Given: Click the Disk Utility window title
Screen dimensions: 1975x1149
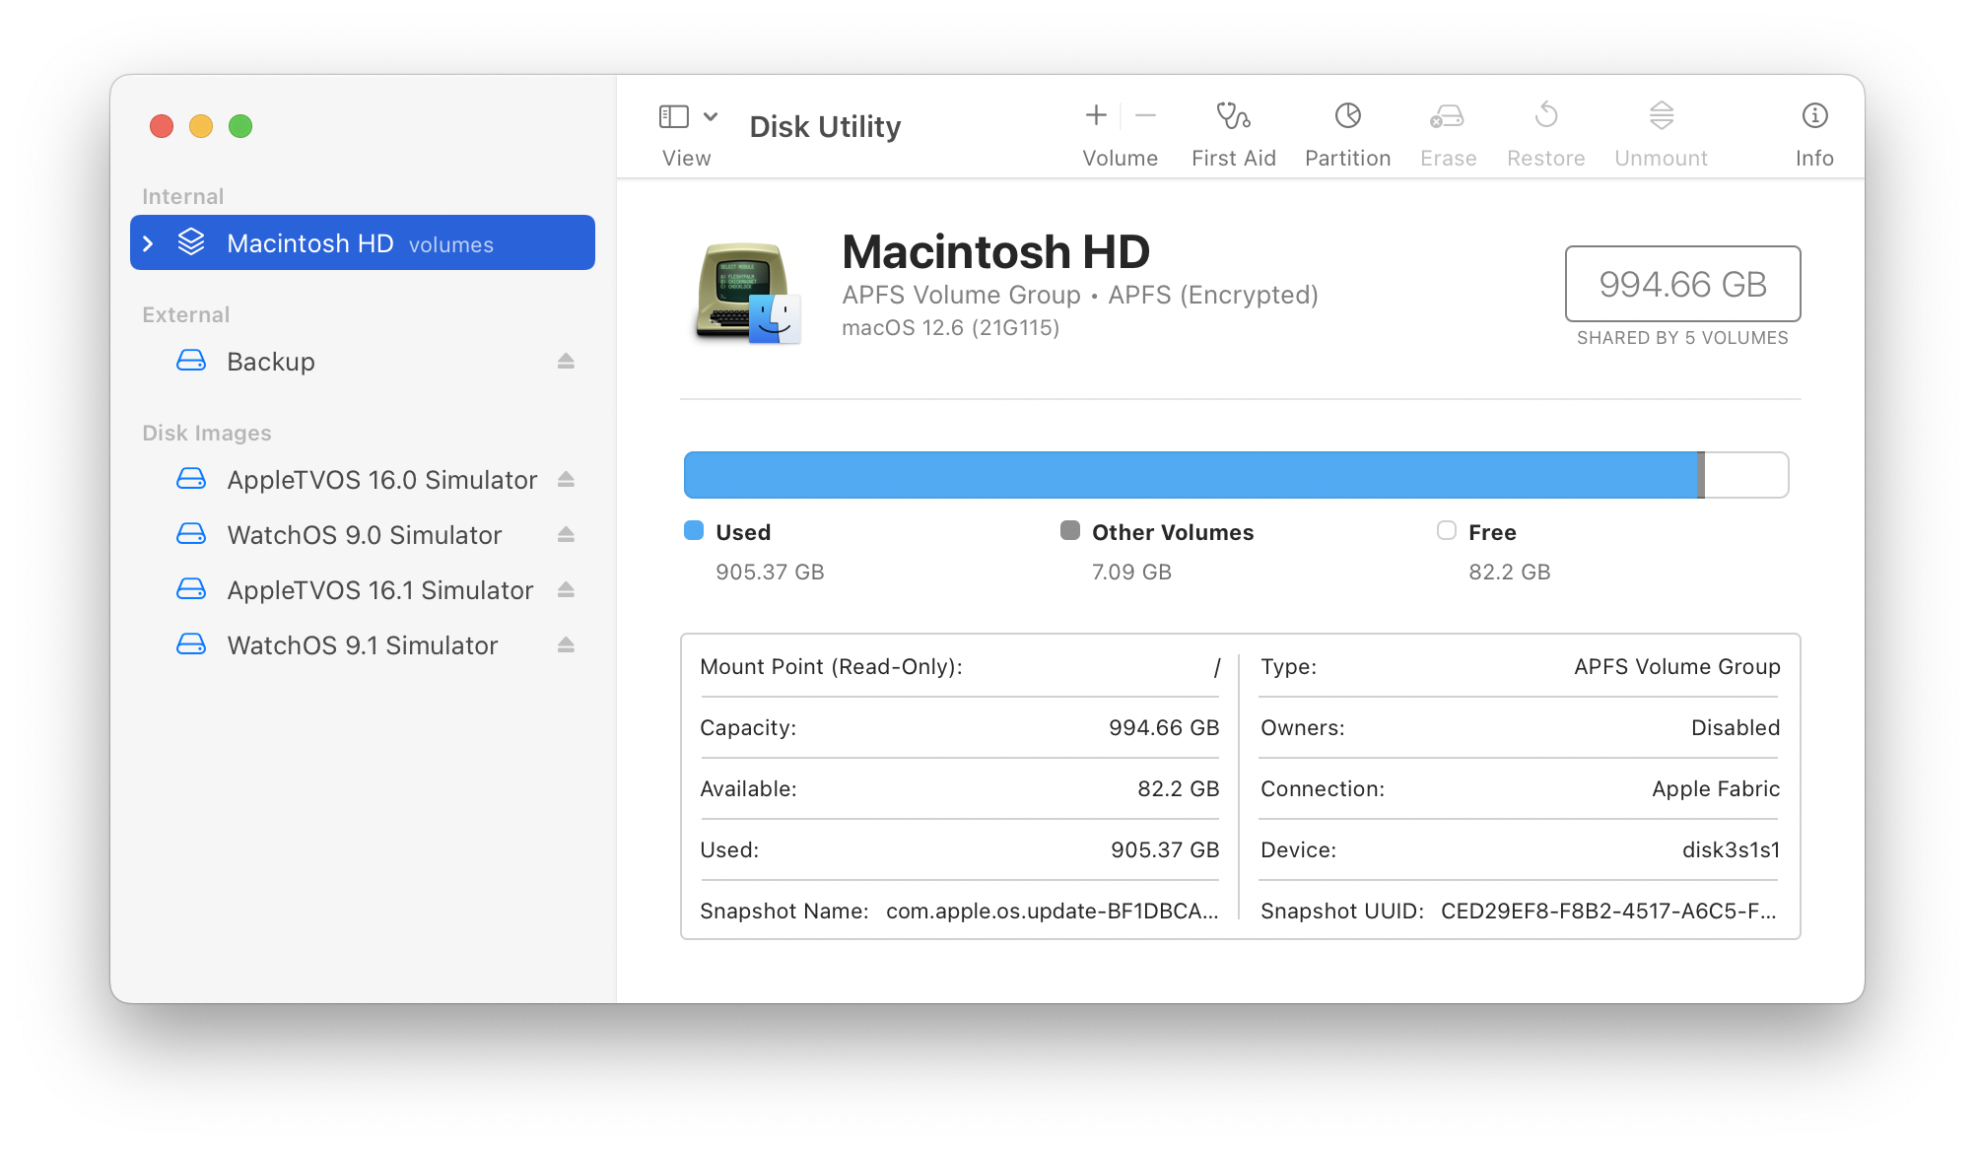Looking at the screenshot, I should coord(826,127).
